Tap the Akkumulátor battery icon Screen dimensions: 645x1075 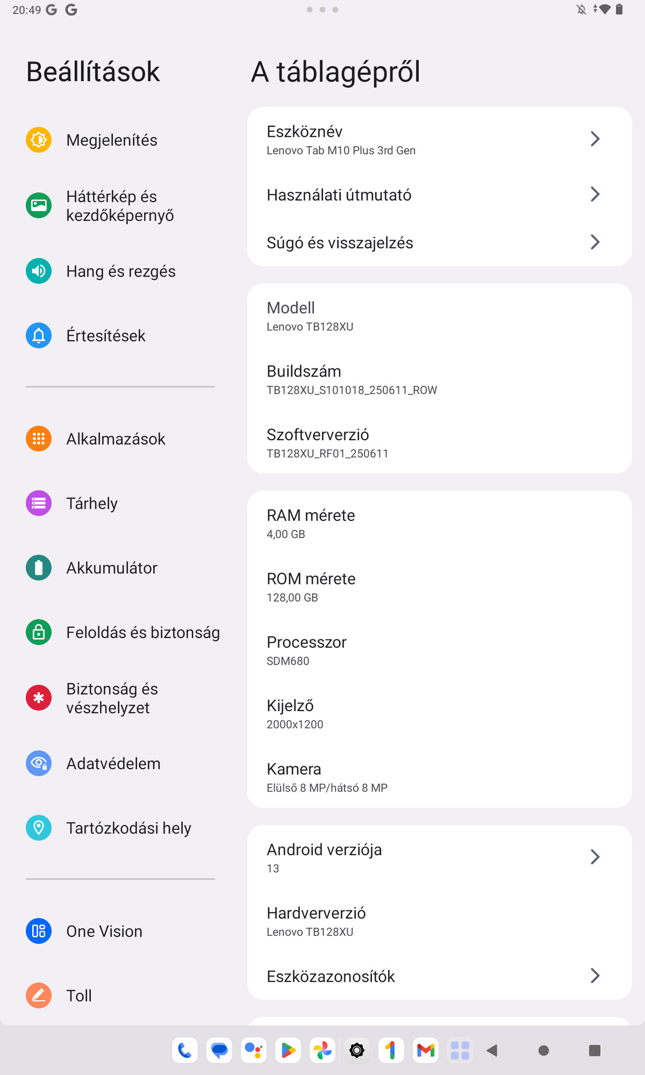pos(39,568)
